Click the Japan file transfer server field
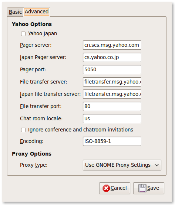The image size is (175, 205). pos(112,94)
